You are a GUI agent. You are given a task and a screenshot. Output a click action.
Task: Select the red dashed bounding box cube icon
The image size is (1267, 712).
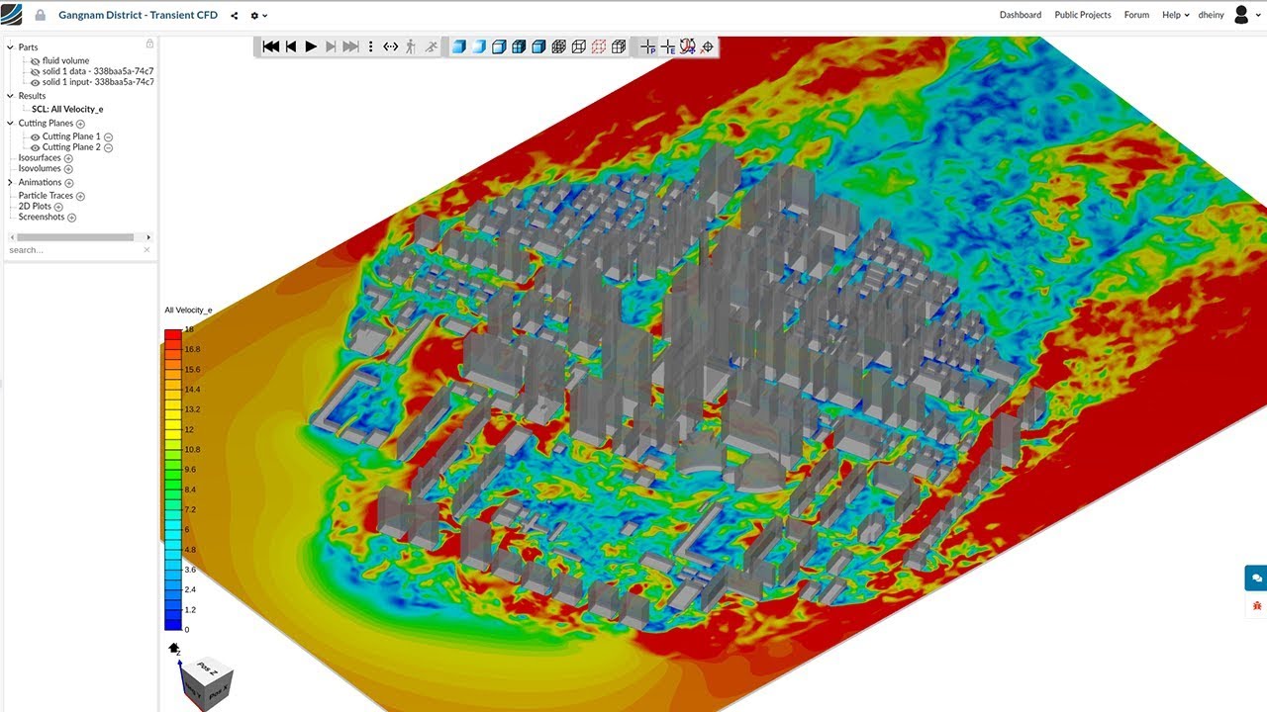[599, 46]
